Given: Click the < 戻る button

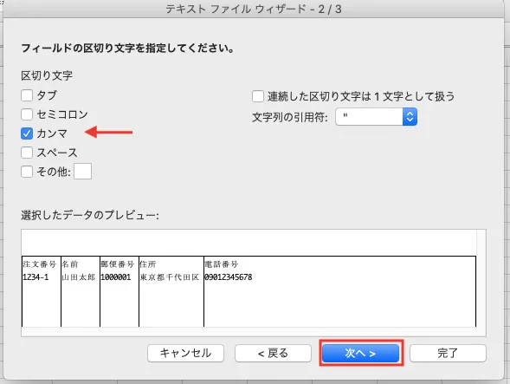Looking at the screenshot, I should [273, 353].
